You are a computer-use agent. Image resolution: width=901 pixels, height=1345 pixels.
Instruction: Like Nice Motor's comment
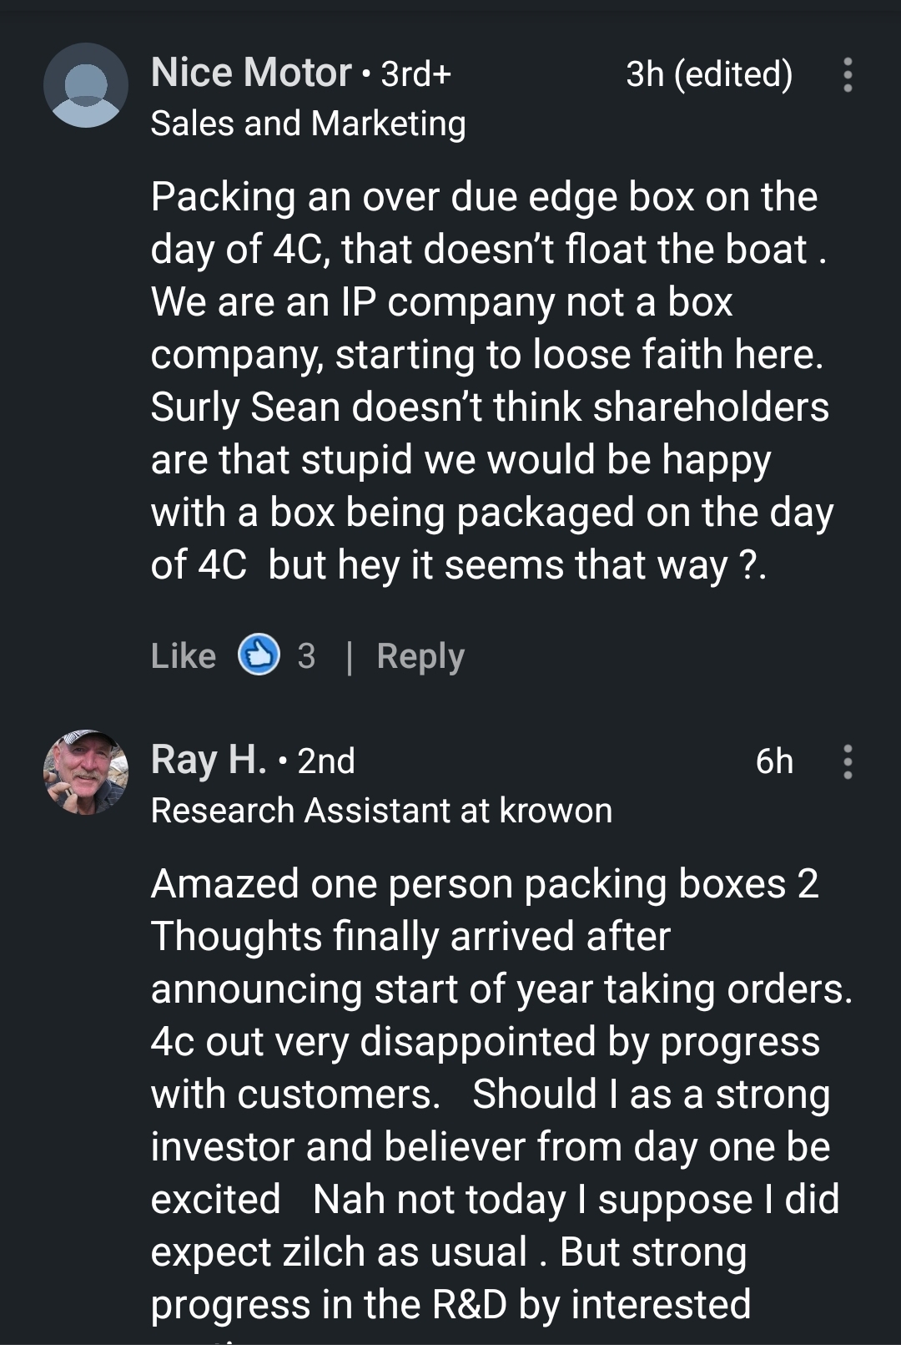pos(184,656)
